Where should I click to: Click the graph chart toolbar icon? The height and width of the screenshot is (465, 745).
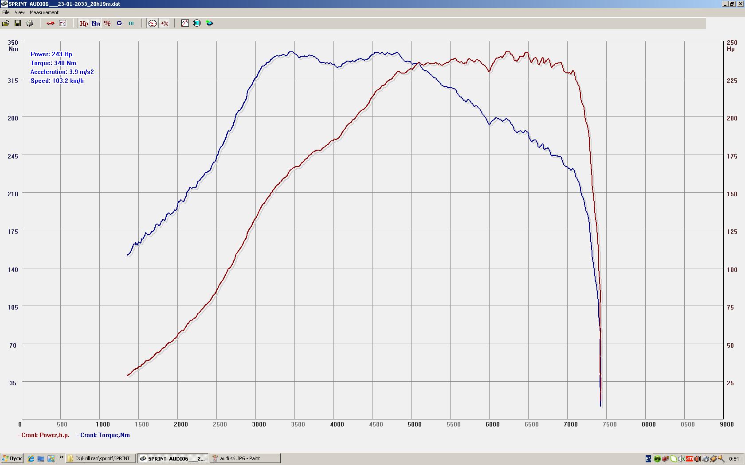(x=63, y=23)
